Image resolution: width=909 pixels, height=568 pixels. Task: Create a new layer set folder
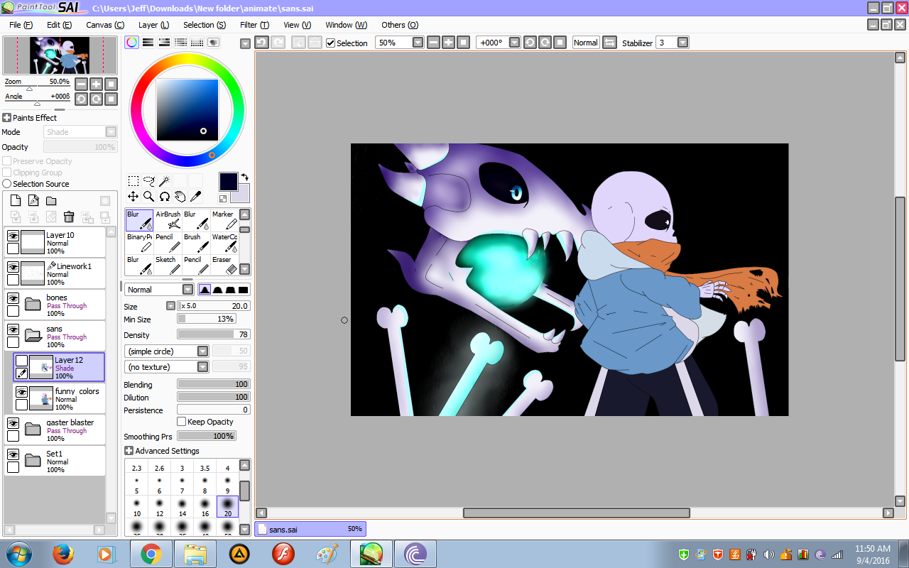(x=51, y=201)
